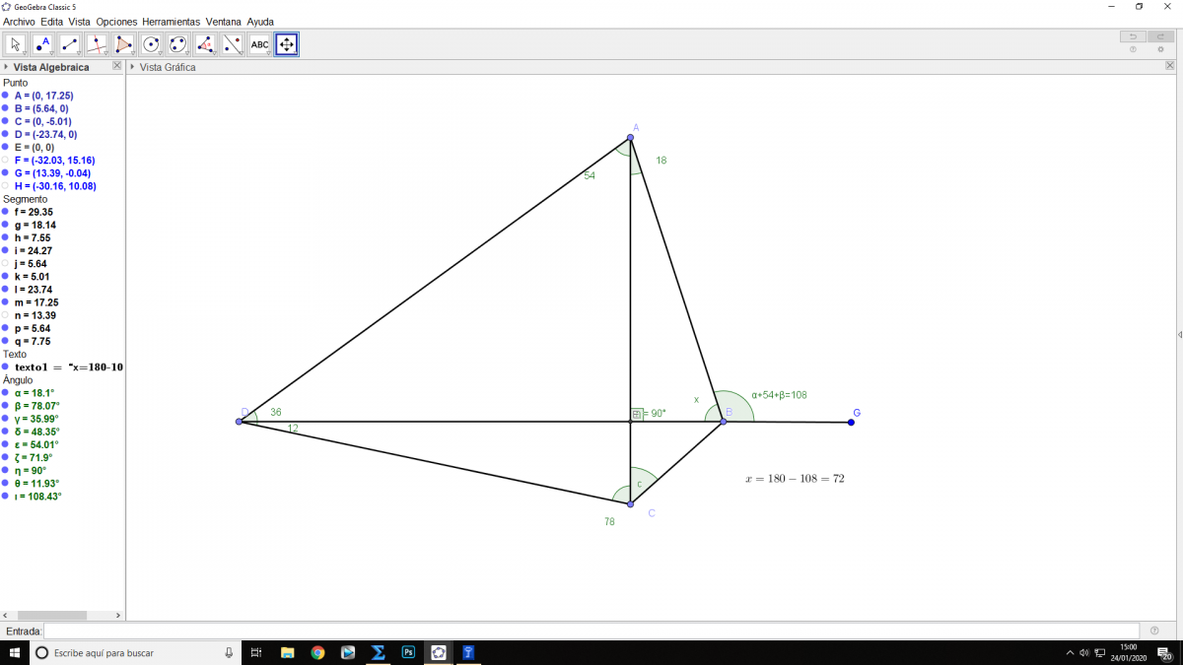Show hidden point H
Screen dimensions: 1183x665
5,185
